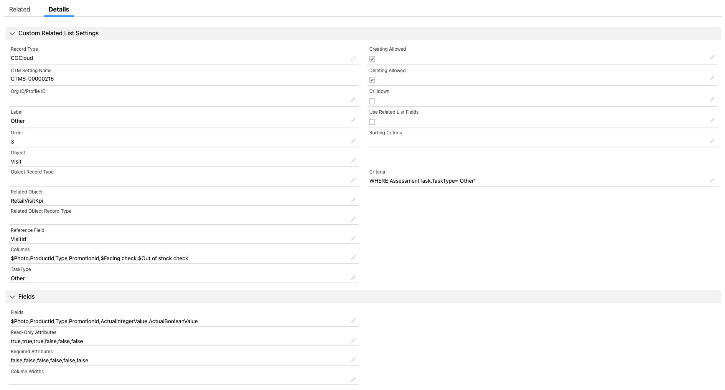Open the CTMS-00000216 record link

32,78
